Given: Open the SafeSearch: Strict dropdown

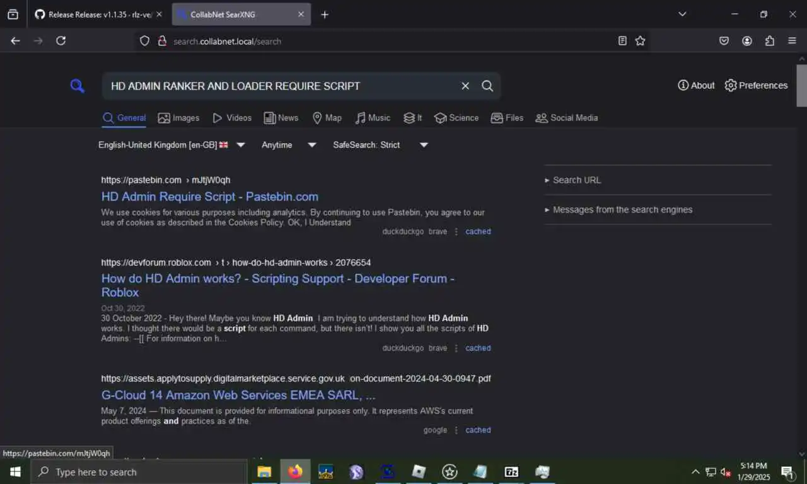Looking at the screenshot, I should (x=380, y=145).
